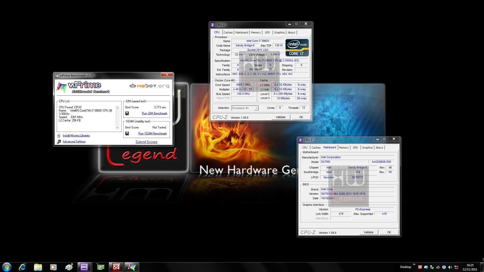Click the Intel Core i7 logo in CPU-Z
Viewport: 484px width, 272px height.
[297, 47]
